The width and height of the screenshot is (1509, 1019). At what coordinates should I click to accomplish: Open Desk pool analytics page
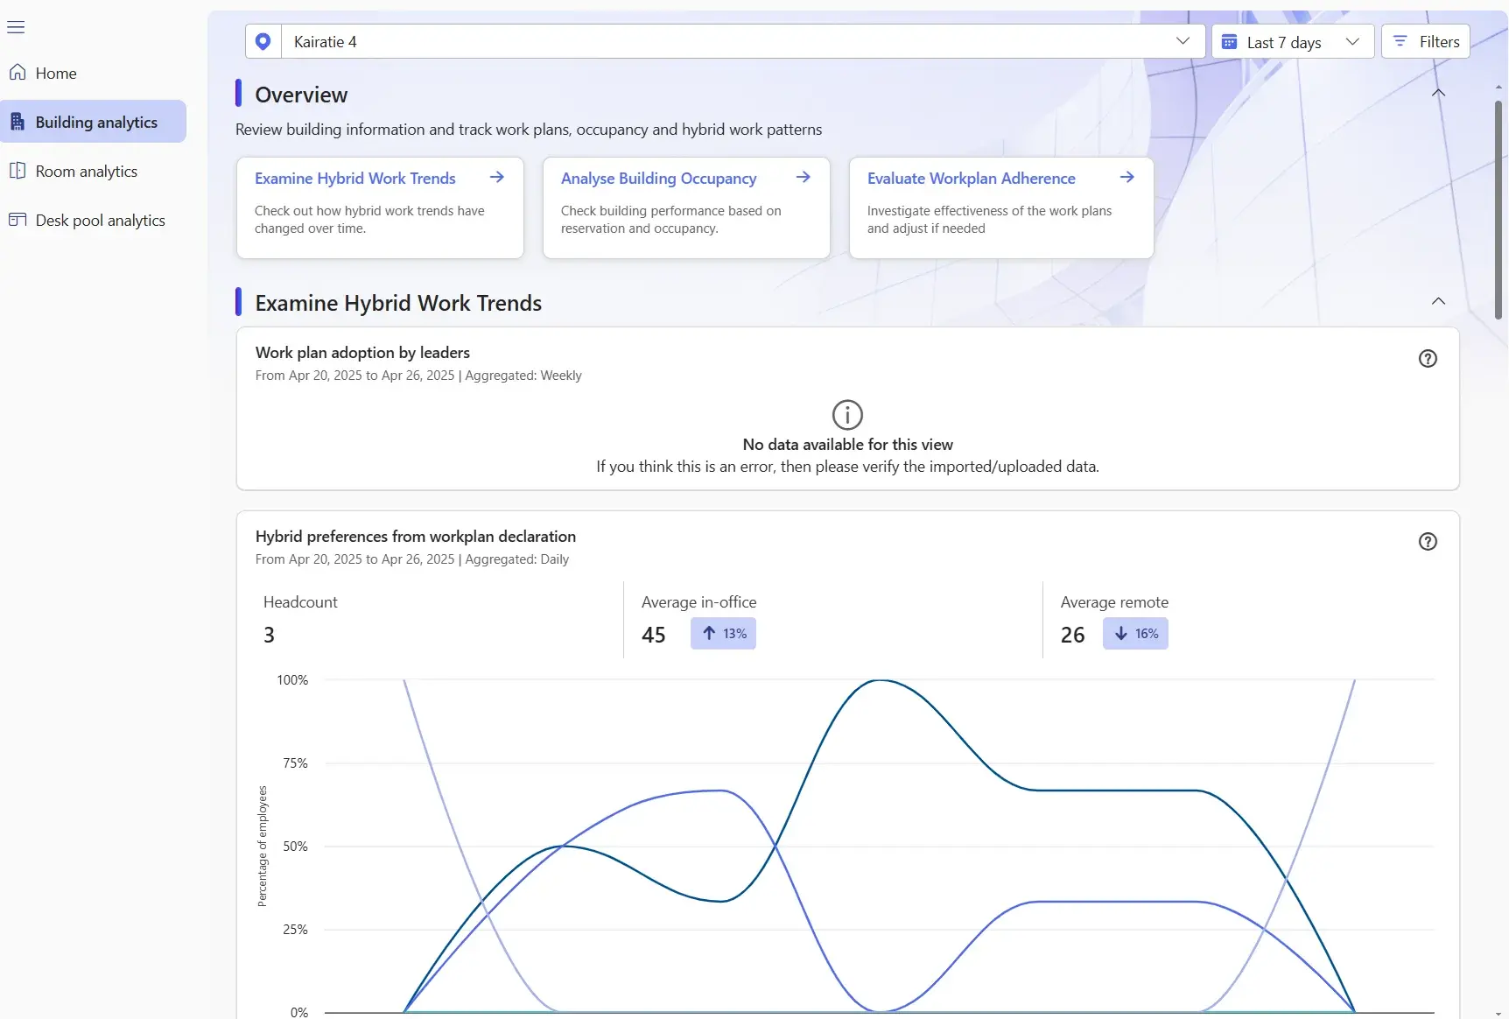[x=100, y=221]
